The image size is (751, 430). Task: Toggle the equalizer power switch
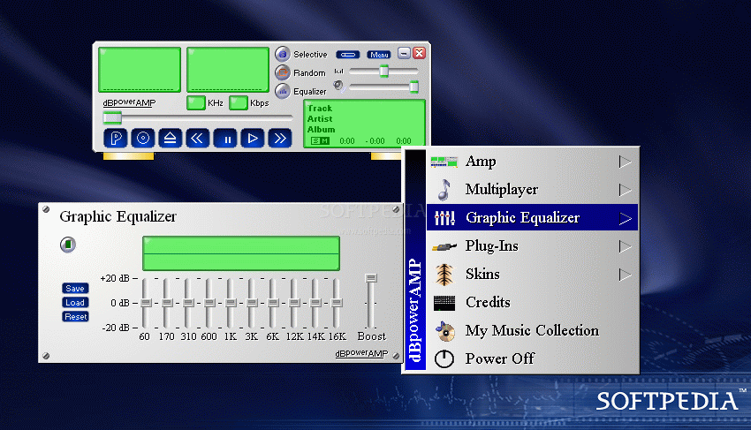coord(68,245)
